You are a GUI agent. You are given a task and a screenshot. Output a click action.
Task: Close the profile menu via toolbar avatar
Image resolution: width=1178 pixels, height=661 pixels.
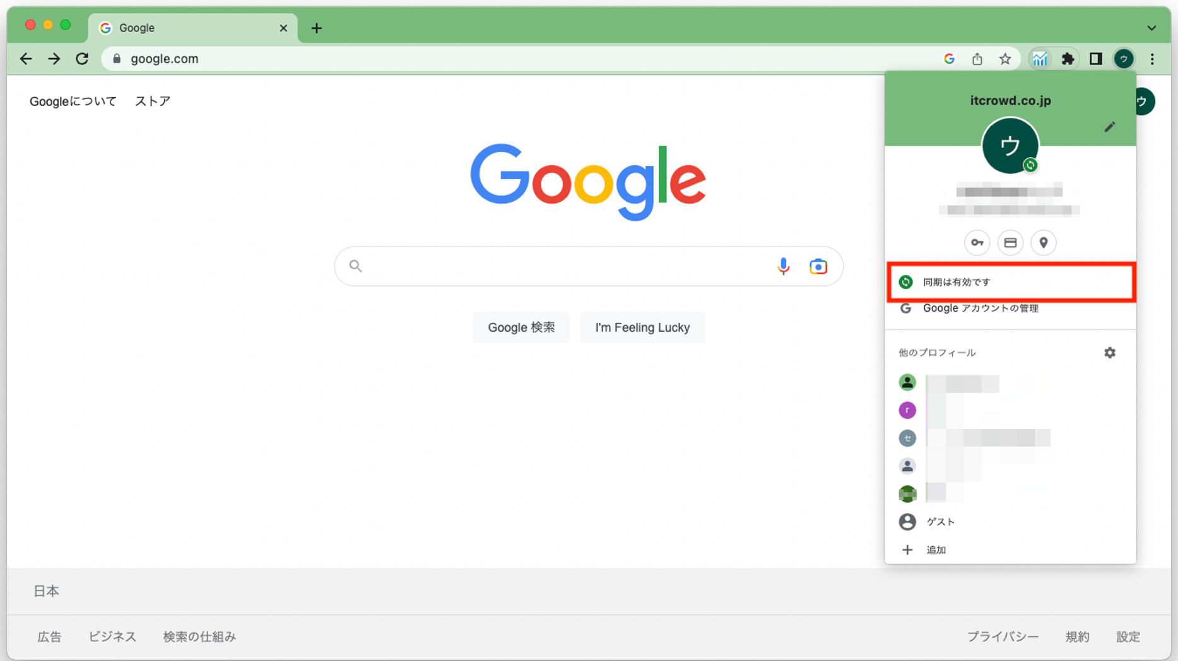pyautogui.click(x=1124, y=59)
